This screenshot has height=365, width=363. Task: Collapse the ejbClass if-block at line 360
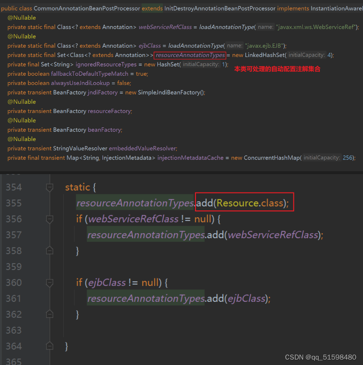pos(49,283)
